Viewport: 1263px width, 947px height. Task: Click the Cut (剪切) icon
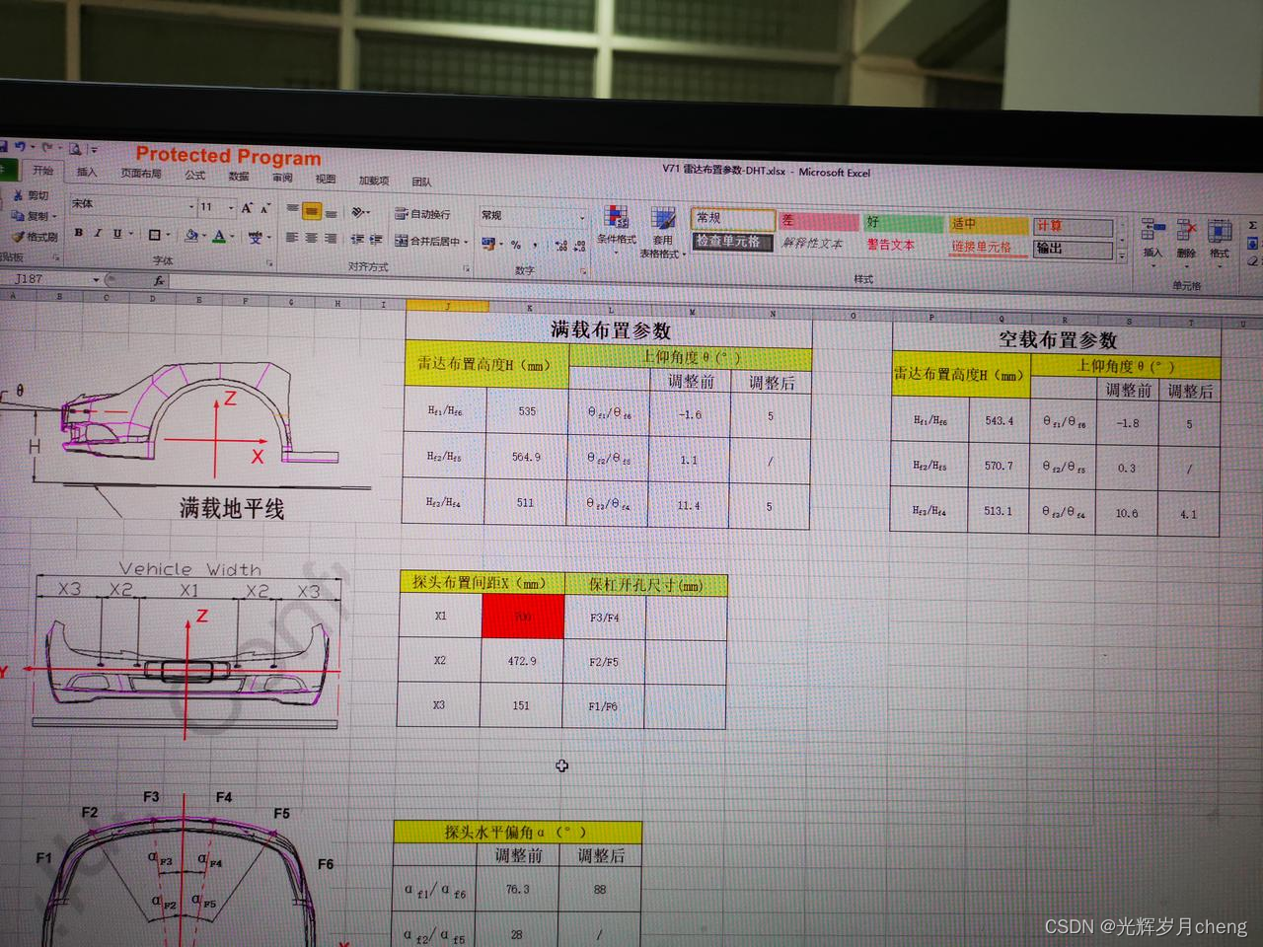coord(18,195)
